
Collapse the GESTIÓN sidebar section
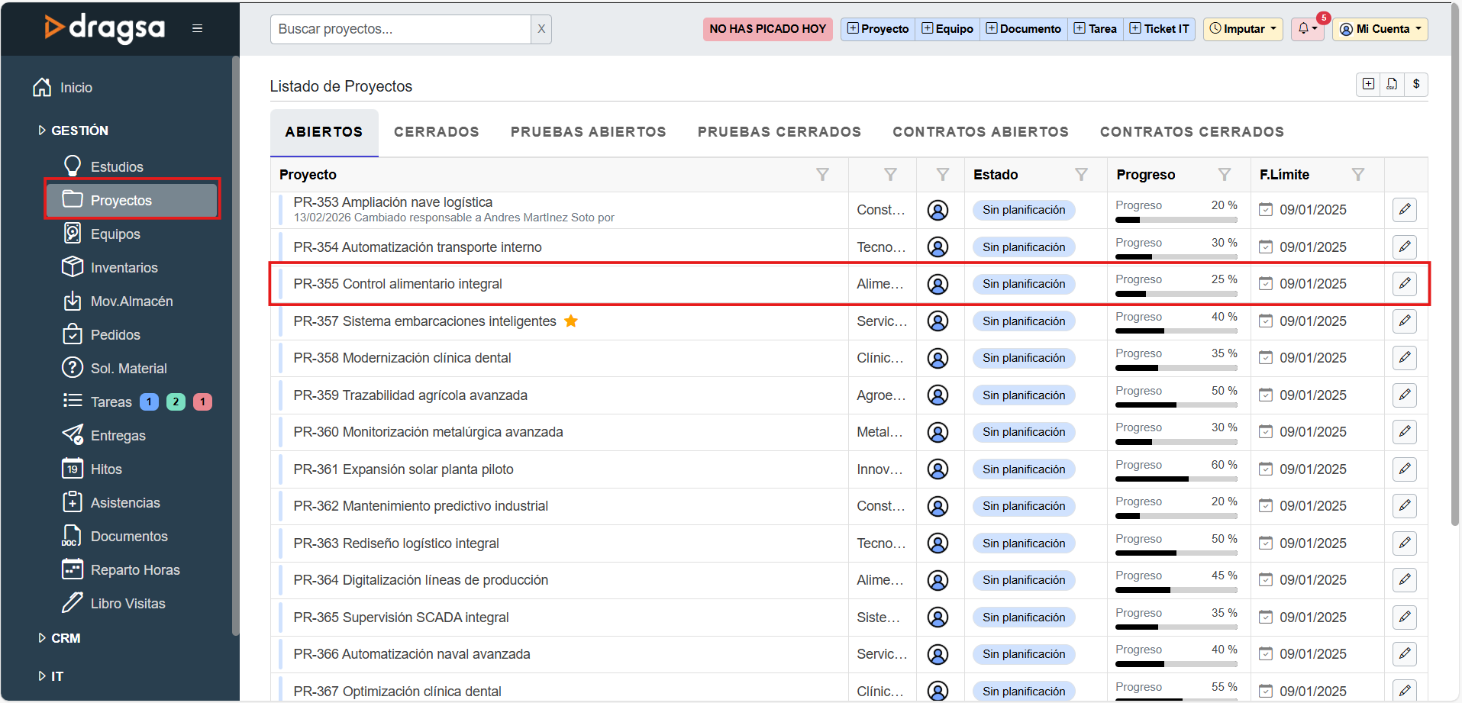point(79,131)
